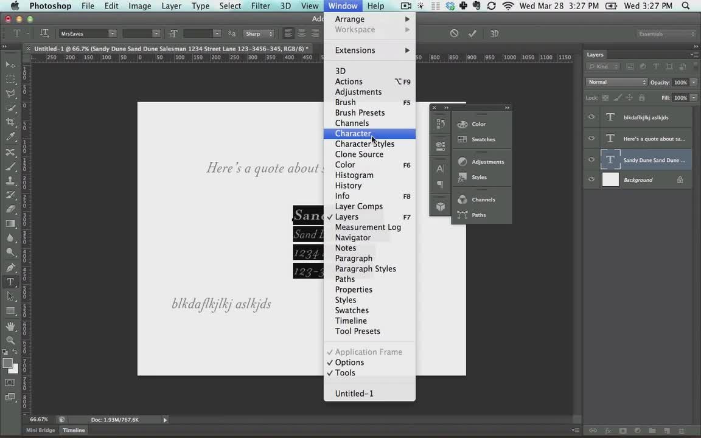This screenshot has height=438, width=701.
Task: Open the layer blend mode Normal dropdown
Action: coord(616,82)
